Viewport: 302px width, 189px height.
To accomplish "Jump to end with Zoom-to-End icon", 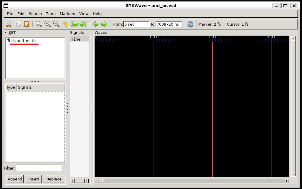I will click(83, 24).
